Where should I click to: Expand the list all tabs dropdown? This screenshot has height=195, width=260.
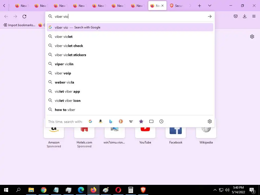click(x=209, y=6)
